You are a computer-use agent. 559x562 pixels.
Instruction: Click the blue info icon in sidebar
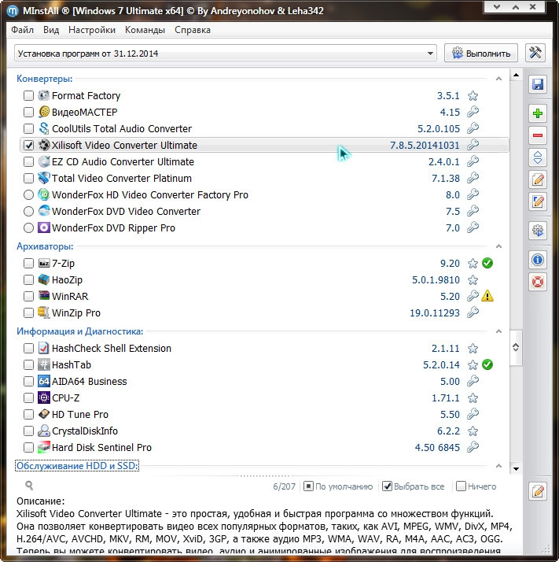(x=538, y=260)
